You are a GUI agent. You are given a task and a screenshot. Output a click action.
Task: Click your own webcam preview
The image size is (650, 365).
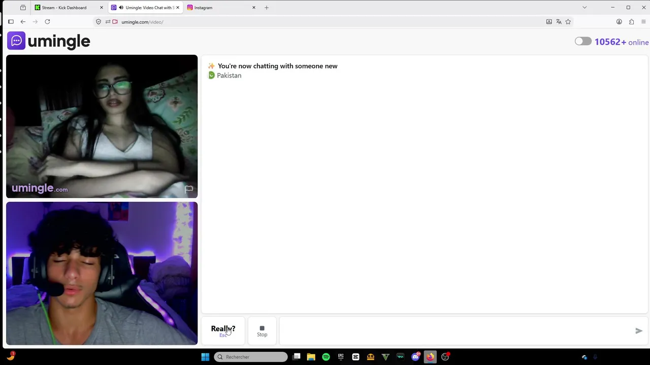102,273
